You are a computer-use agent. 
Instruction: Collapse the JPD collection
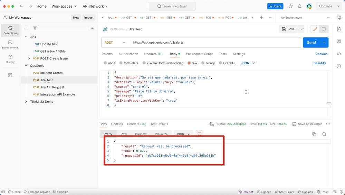tap(26, 37)
